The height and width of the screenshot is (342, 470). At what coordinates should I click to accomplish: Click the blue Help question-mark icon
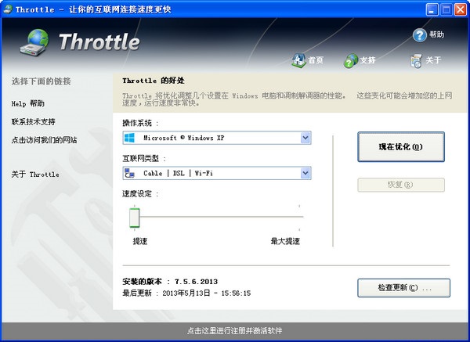(420, 35)
